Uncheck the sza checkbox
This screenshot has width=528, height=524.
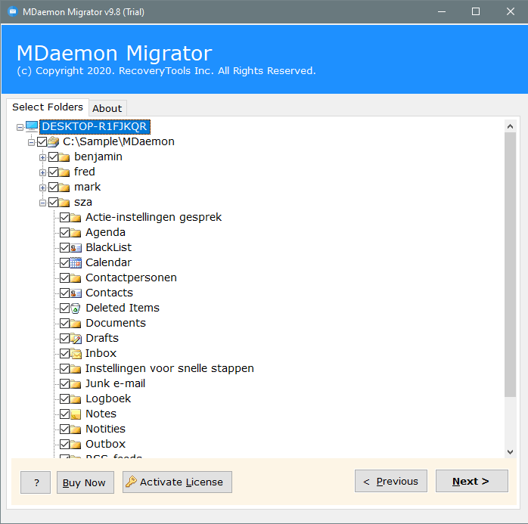coord(53,202)
